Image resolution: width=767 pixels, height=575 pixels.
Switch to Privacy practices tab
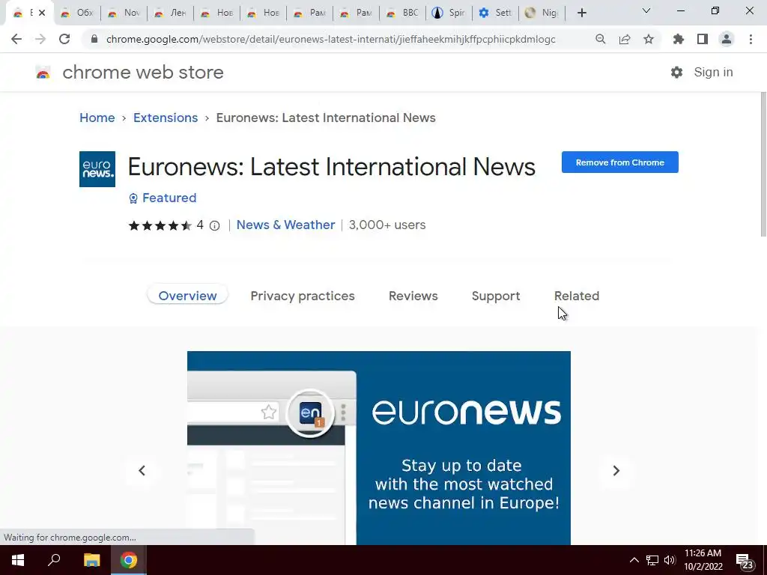pyautogui.click(x=303, y=296)
